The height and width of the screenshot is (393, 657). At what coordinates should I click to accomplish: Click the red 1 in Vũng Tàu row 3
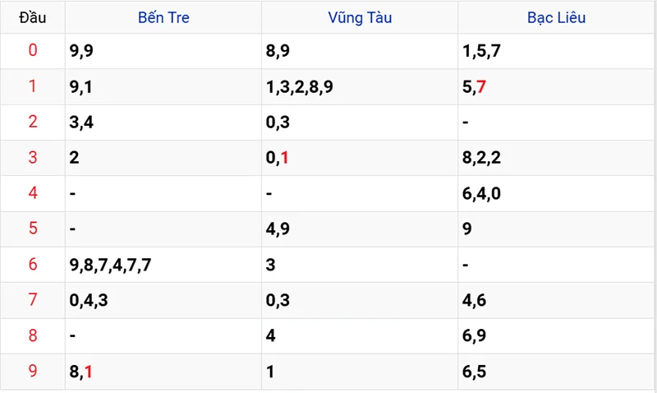(x=284, y=158)
